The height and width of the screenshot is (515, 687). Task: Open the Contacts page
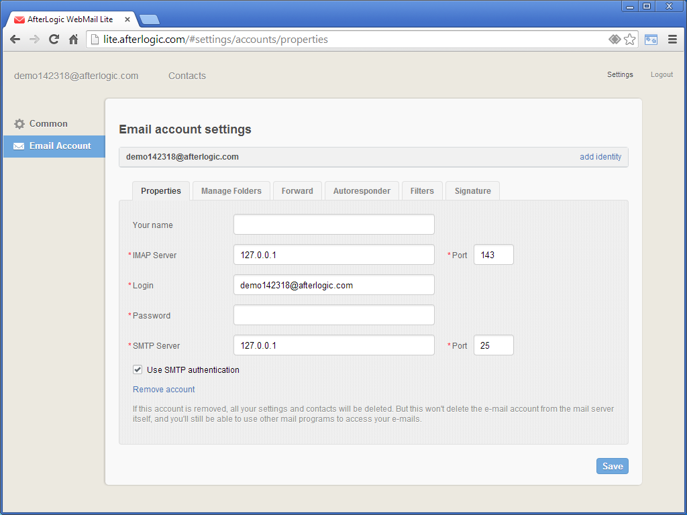(x=187, y=76)
